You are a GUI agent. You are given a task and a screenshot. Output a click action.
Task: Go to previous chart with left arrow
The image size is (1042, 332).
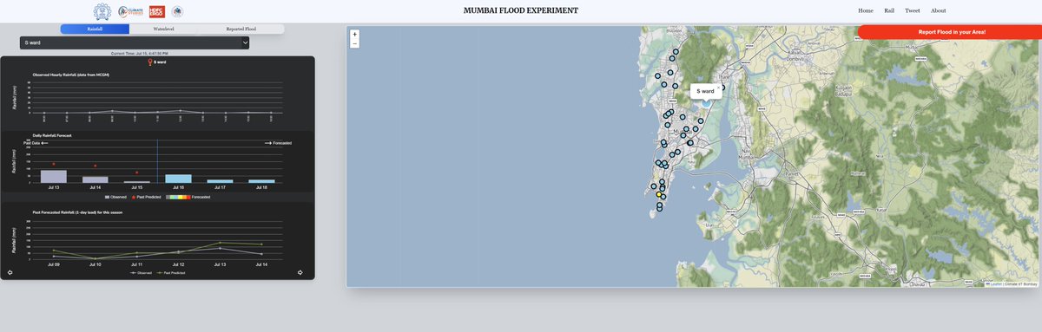pos(10,272)
